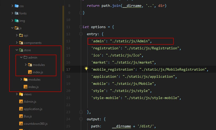216x130 pixels.
Task: Place cursor on './static/js/MobileRegistration' string
Action: point(173,70)
